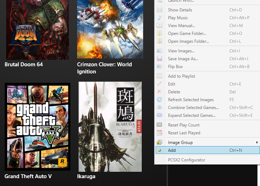
Task: Click the F5 shortcut text
Action: tap(232, 100)
